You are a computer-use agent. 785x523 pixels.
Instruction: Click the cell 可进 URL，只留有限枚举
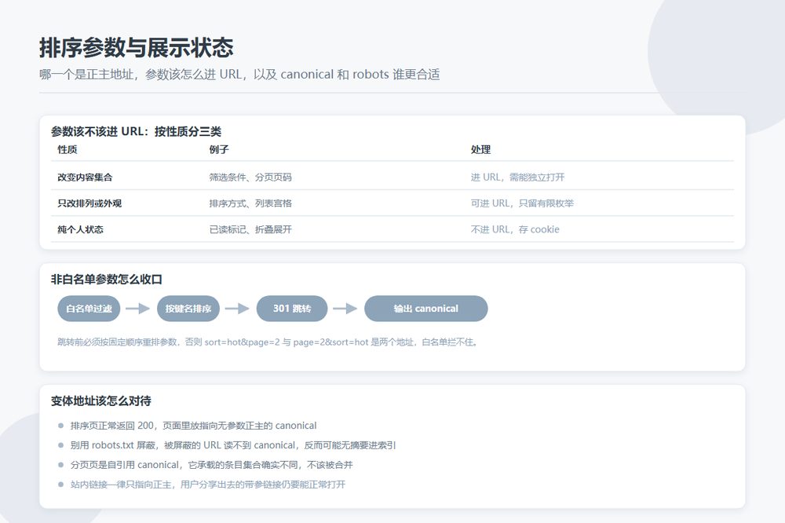click(x=522, y=203)
